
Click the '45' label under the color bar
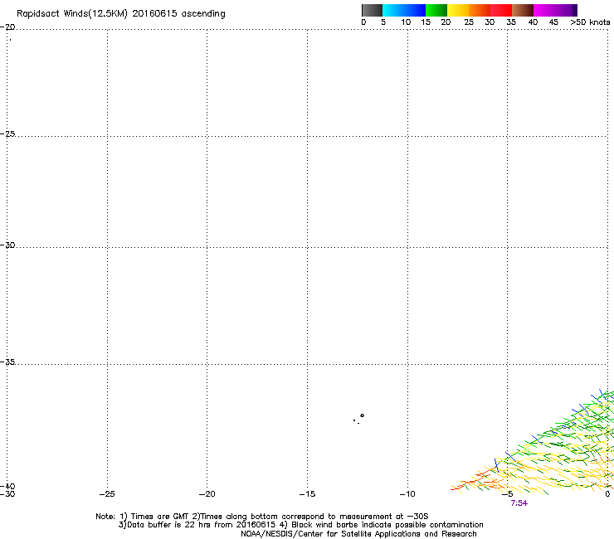click(x=553, y=22)
